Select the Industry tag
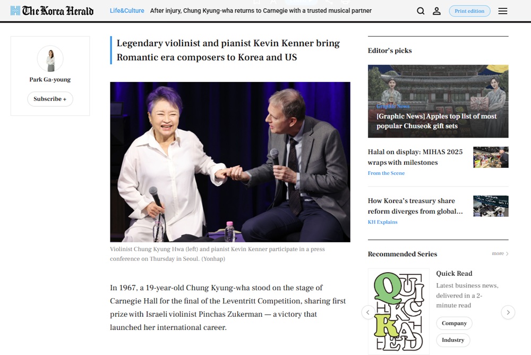531x355 pixels. click(453, 340)
